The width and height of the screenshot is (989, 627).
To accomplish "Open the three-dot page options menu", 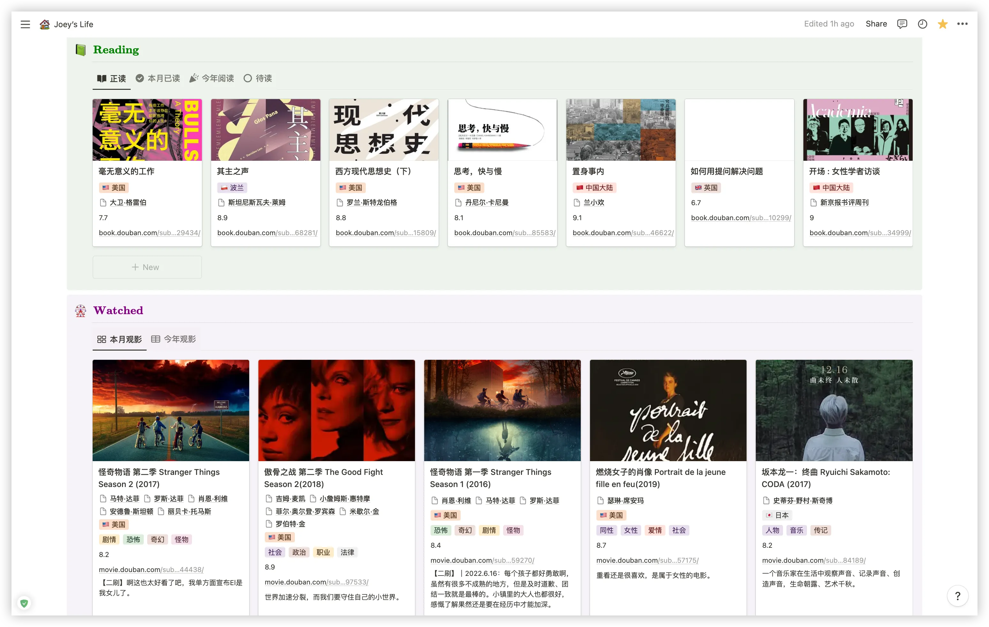I will (962, 24).
